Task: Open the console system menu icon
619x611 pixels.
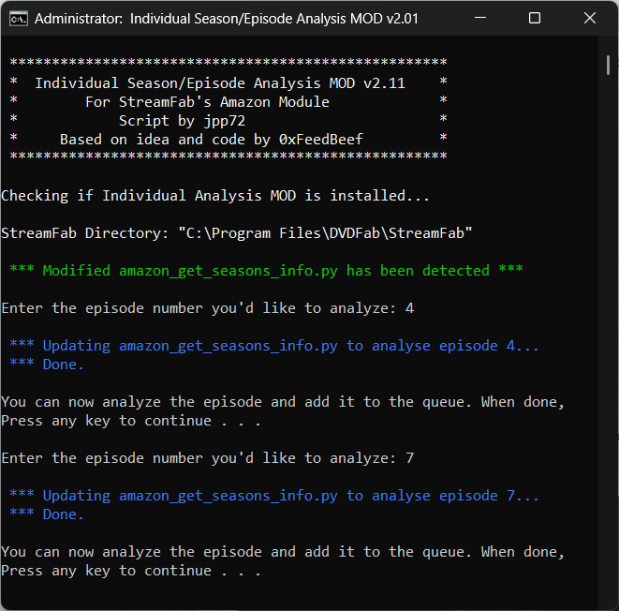Action: (x=18, y=18)
